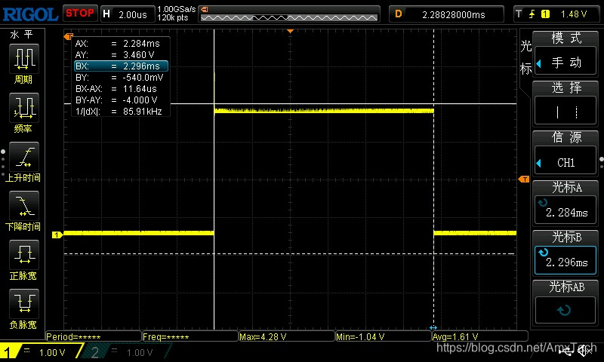
Task: Click the top-left trigger T offset marker
Action: [x=69, y=36]
